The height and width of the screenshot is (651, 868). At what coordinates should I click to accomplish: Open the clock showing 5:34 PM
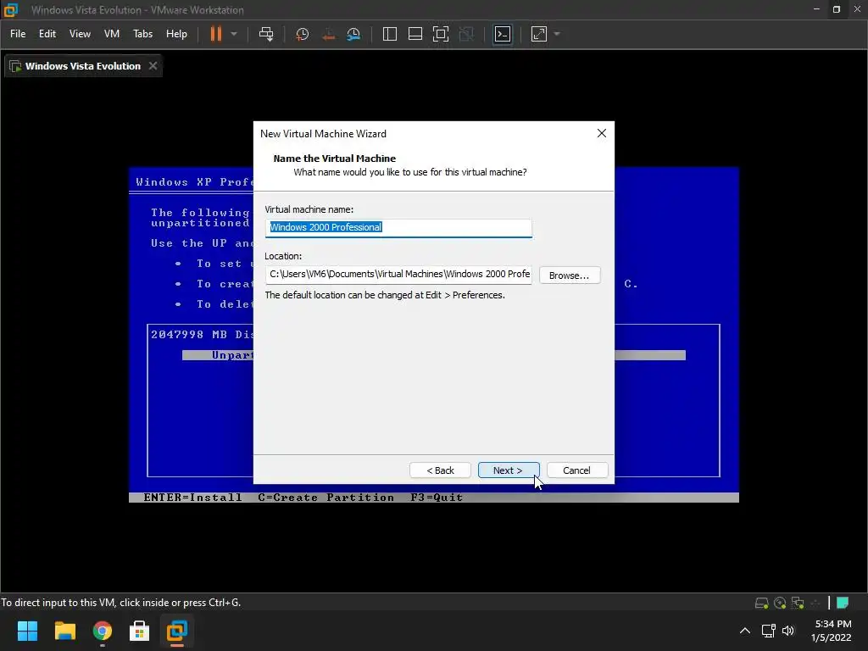click(832, 631)
